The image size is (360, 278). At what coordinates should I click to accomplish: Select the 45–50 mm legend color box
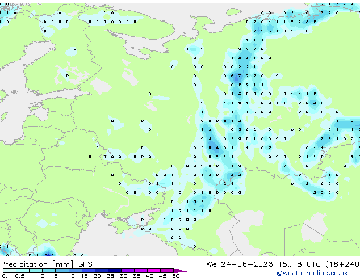pos(167,271)
